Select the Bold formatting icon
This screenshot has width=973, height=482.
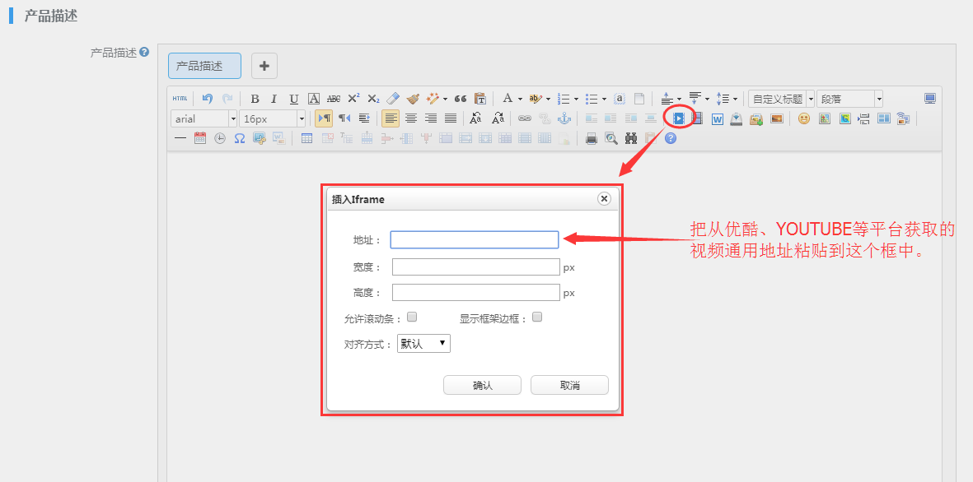pyautogui.click(x=255, y=98)
